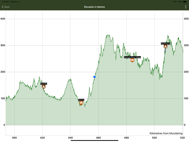Select the blue current position dot
The image size is (189, 142).
94,77
